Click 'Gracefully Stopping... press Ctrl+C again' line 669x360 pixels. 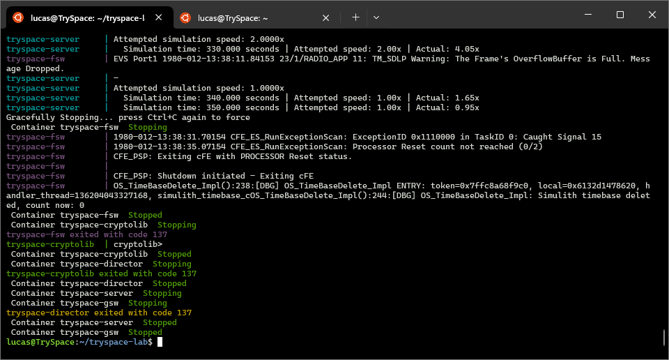pos(128,117)
